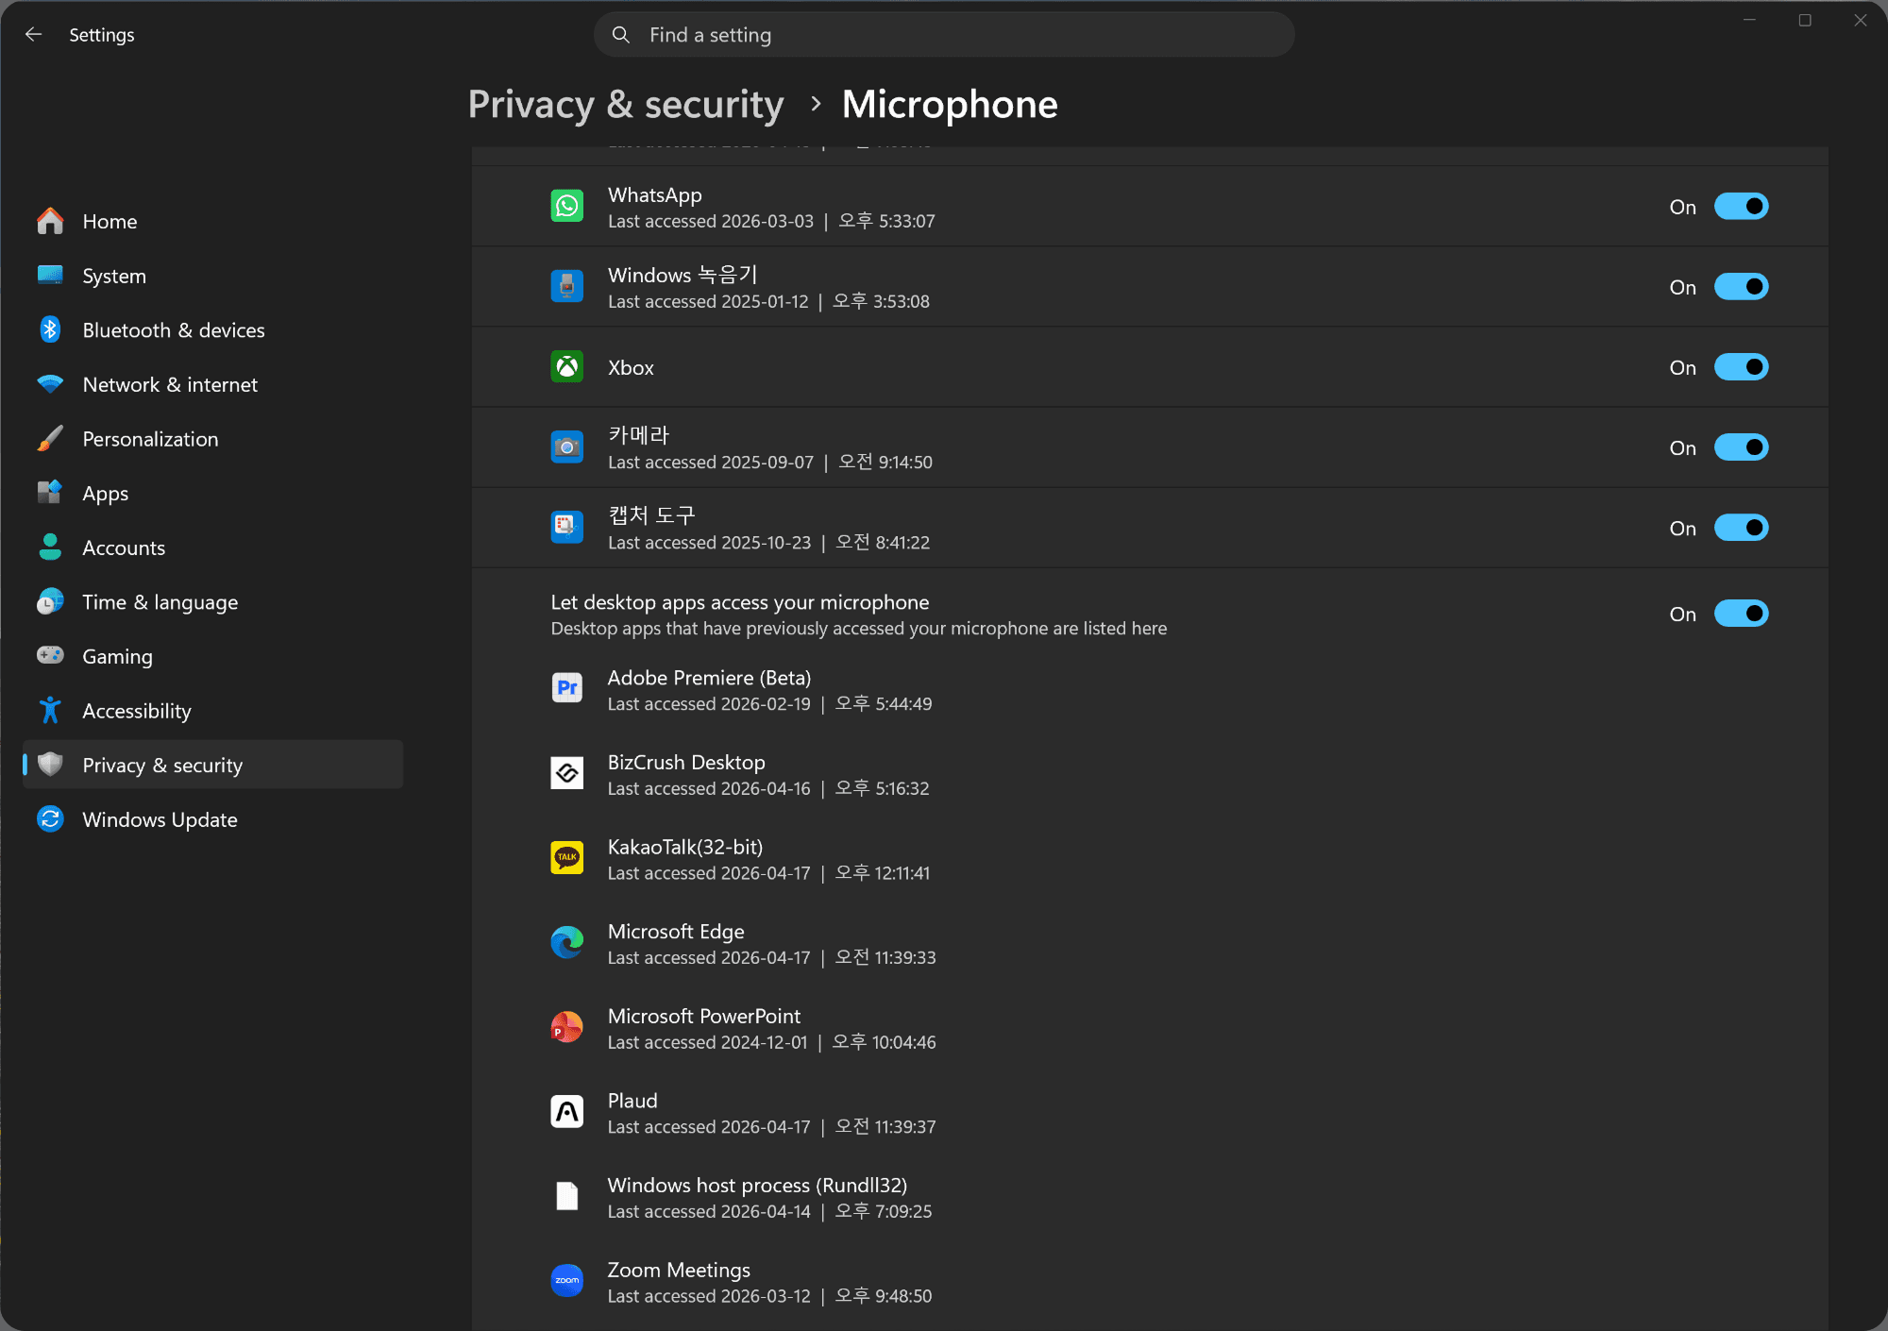
Task: Click the WhatsApp app icon
Action: pyautogui.click(x=566, y=206)
